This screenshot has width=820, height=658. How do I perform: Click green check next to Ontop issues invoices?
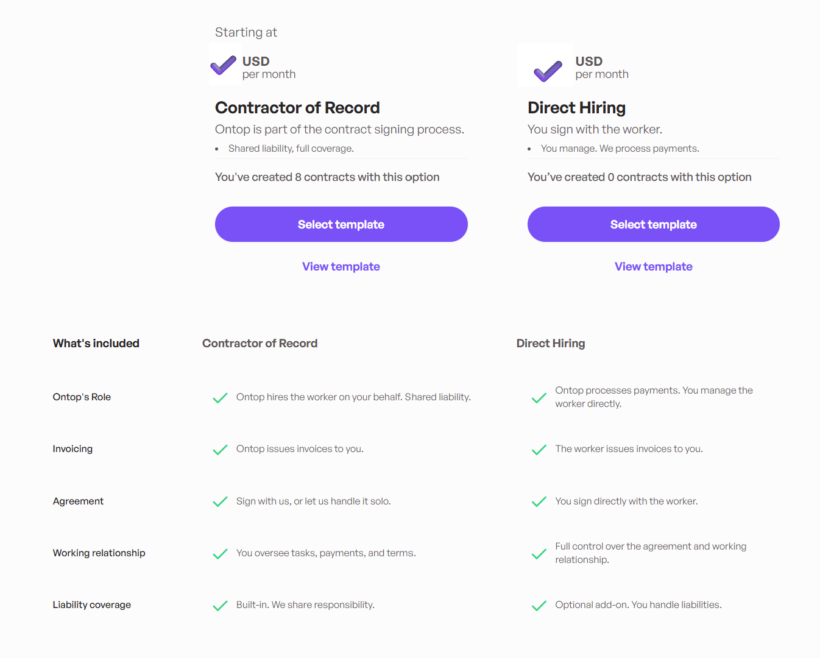click(220, 450)
